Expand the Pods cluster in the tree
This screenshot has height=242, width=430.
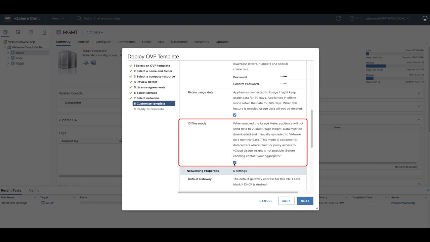pos(8,58)
